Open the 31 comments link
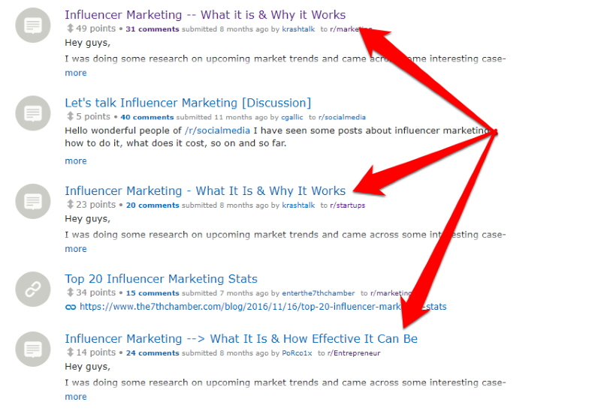Image resolution: width=601 pixels, height=414 pixels. (x=153, y=29)
